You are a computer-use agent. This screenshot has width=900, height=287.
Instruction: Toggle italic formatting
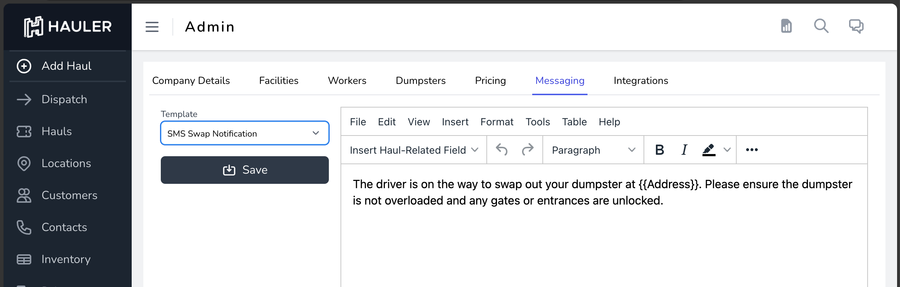coord(684,150)
